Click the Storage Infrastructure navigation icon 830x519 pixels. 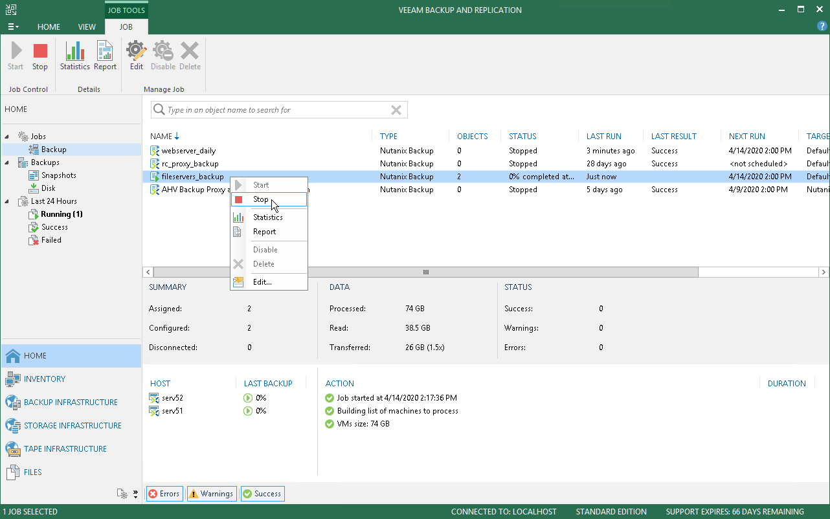(13, 426)
